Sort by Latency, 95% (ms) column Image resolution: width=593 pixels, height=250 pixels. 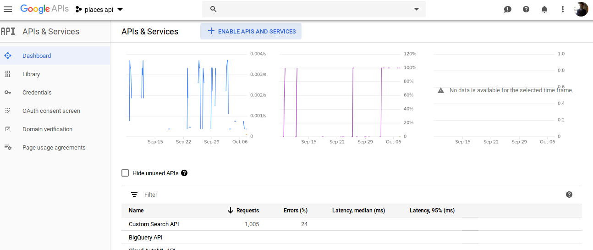point(432,211)
